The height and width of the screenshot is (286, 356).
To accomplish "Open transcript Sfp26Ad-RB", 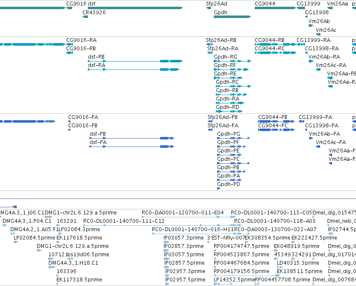I will click(209, 44).
